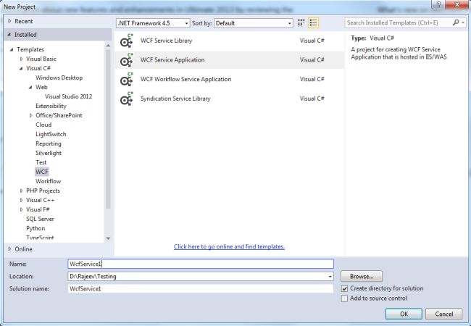Click the search magnifier icon

tap(456, 22)
